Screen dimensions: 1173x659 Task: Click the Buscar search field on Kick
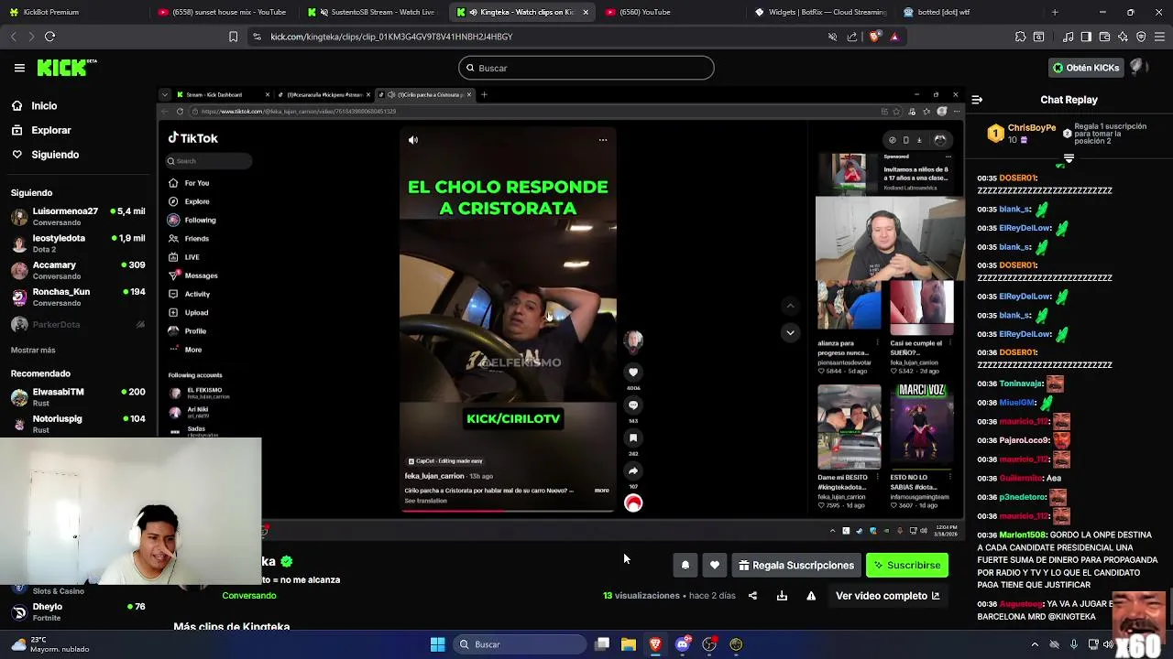tap(586, 68)
